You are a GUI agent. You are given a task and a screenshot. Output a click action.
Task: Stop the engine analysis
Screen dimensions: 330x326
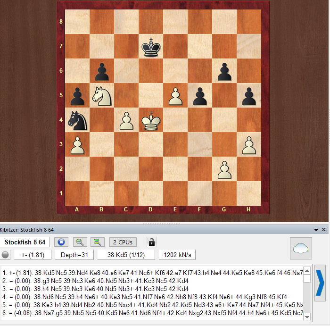click(x=61, y=242)
